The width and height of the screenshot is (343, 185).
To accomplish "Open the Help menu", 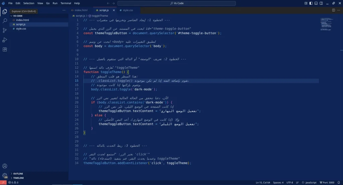I will 77,3.
